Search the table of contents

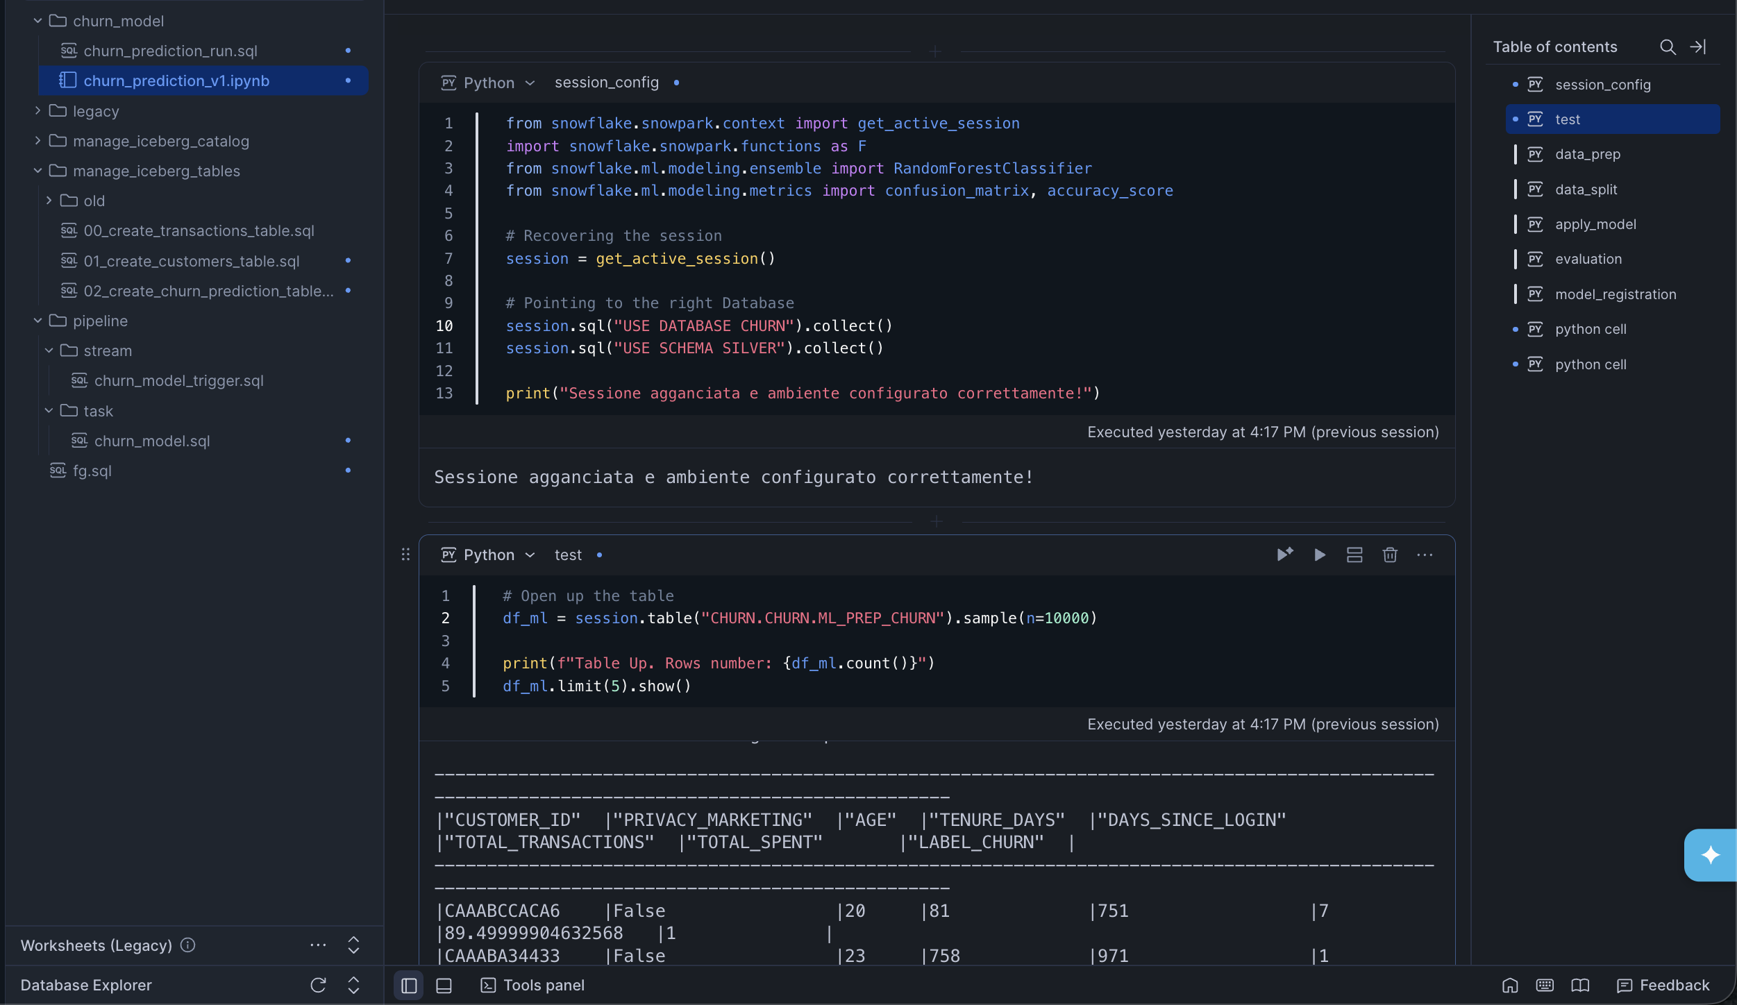tap(1668, 47)
